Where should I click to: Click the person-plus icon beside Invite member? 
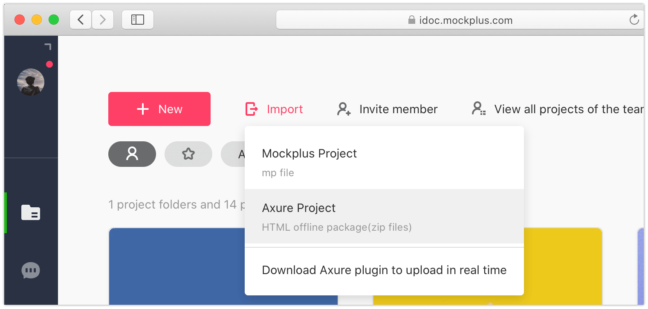pos(343,109)
